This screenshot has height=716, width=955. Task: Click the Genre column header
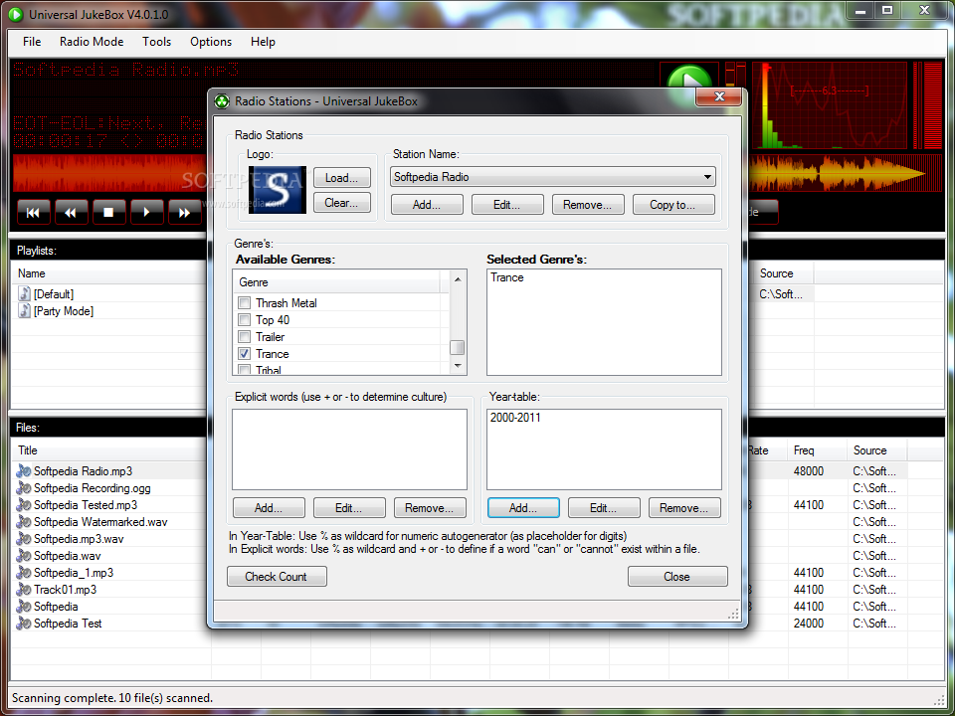click(339, 282)
